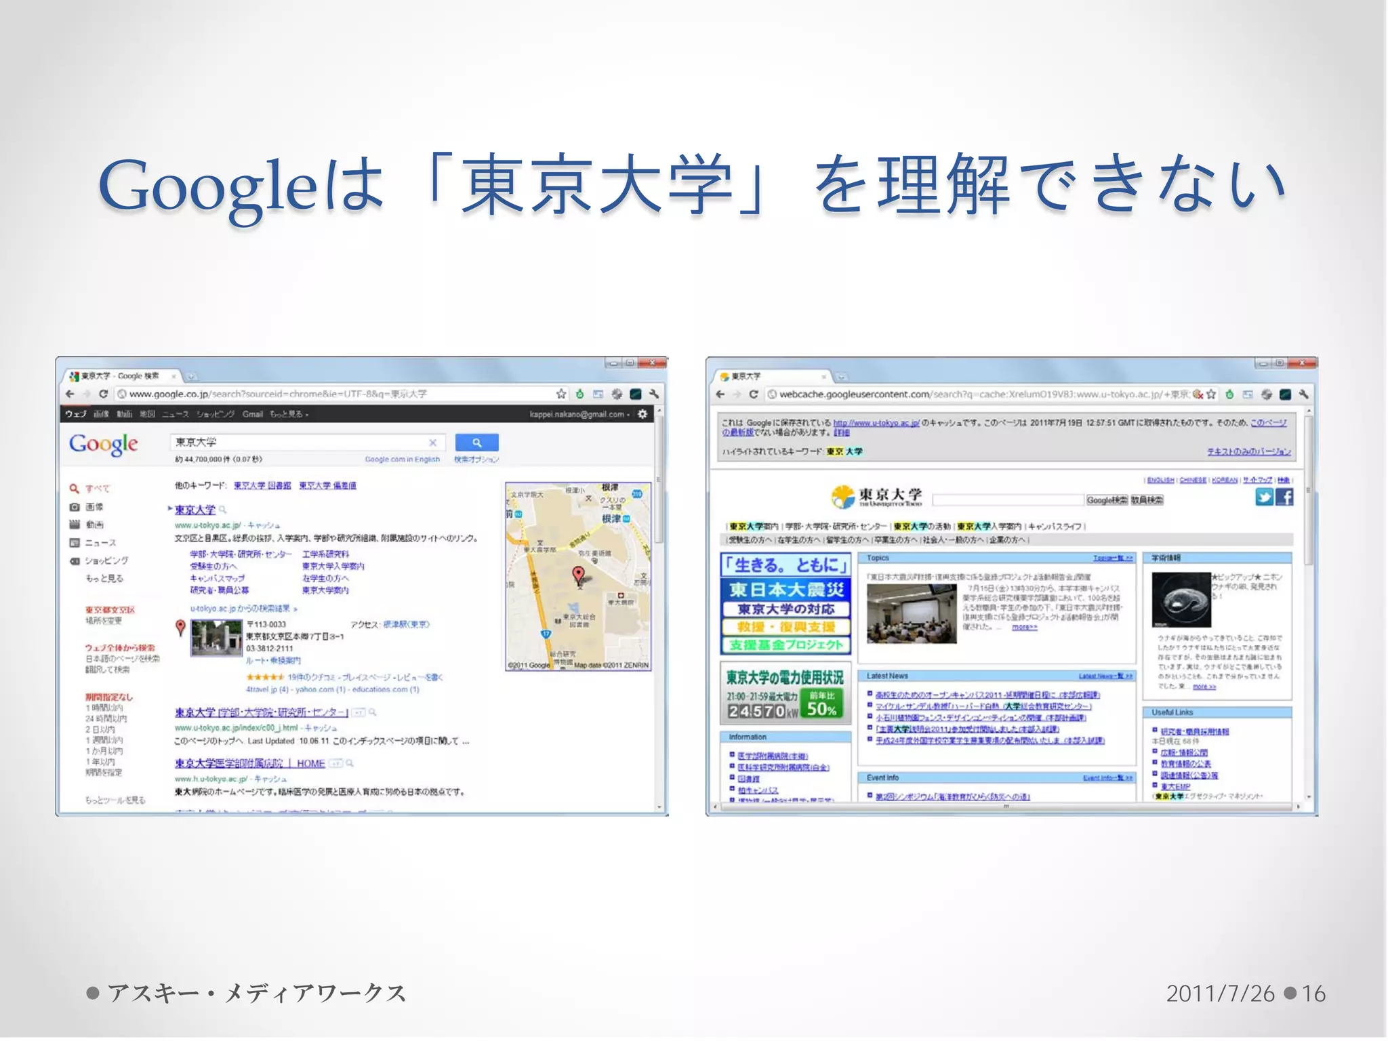This screenshot has height=1041, width=1388.
Task: Click the 教員検索 button on the university page
Action: click(1147, 500)
